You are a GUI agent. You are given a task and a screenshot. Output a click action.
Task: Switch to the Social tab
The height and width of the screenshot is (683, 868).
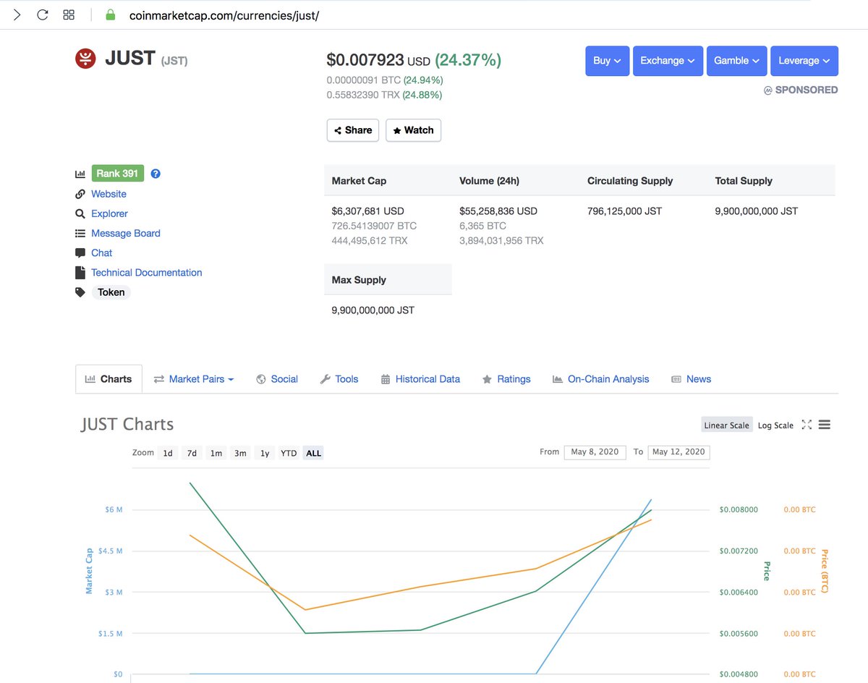point(277,379)
